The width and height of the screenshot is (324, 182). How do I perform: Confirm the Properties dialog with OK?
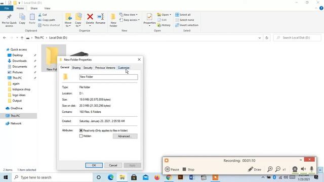94,165
